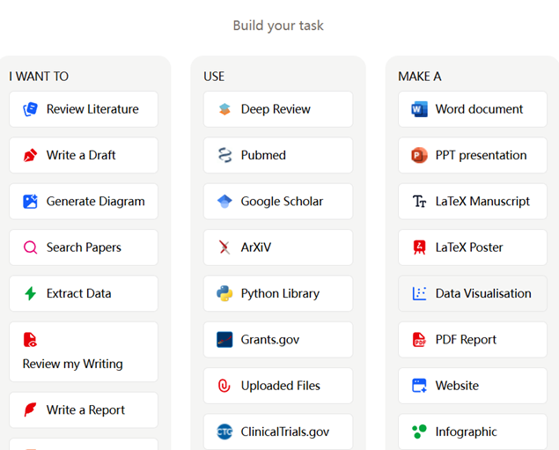Screen dimensions: 559x450
Task: Select Uploaded Files option
Action: click(x=277, y=386)
